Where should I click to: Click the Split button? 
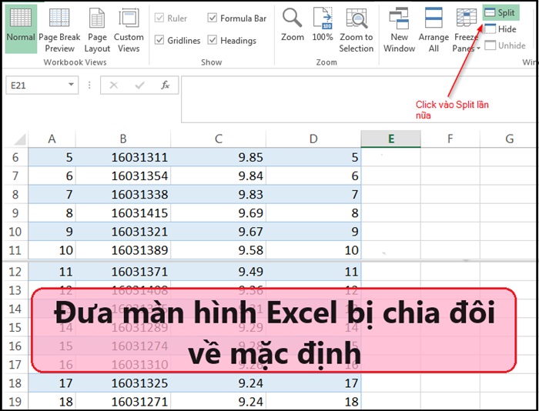500,13
